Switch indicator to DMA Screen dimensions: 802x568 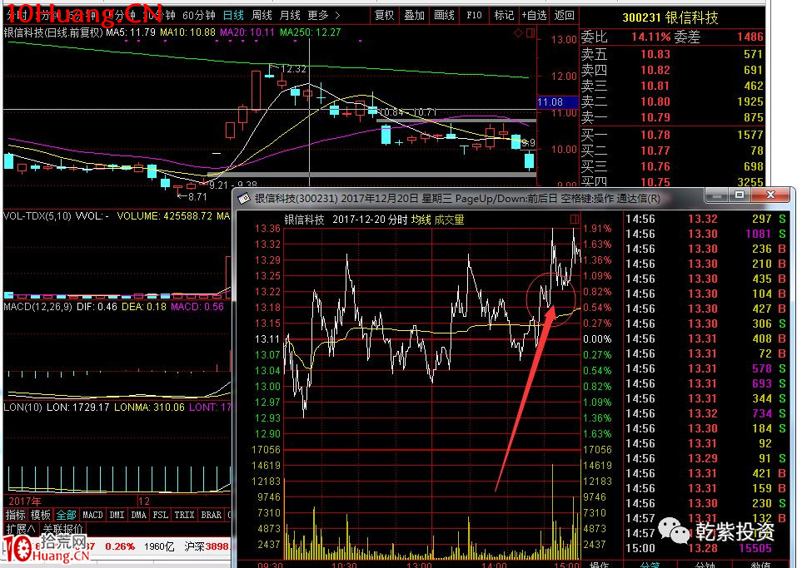(138, 515)
